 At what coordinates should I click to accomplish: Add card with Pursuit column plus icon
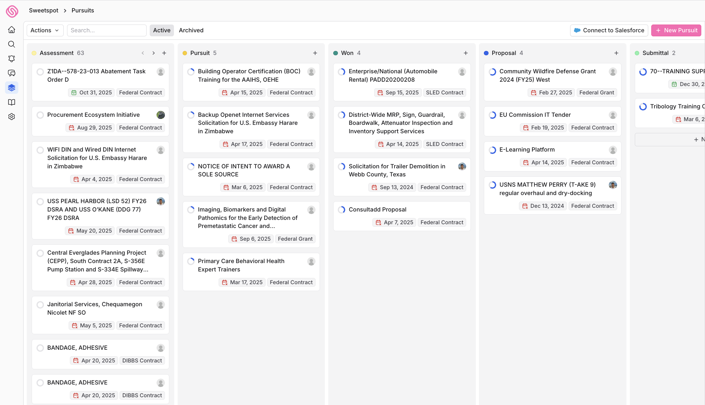(x=315, y=53)
